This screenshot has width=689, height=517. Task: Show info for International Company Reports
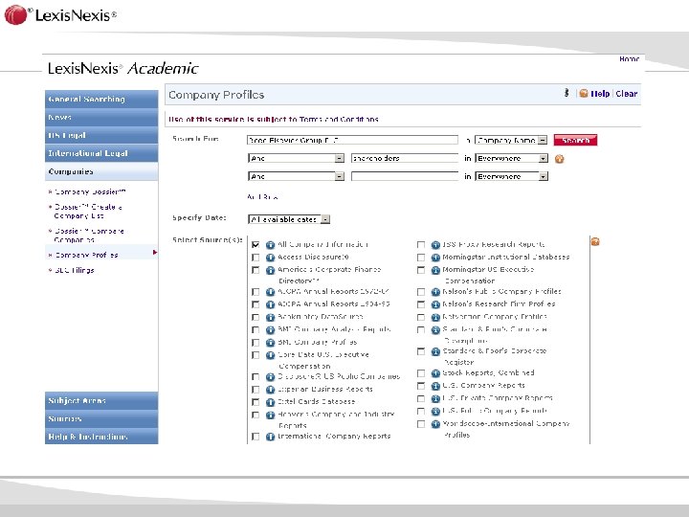click(270, 437)
